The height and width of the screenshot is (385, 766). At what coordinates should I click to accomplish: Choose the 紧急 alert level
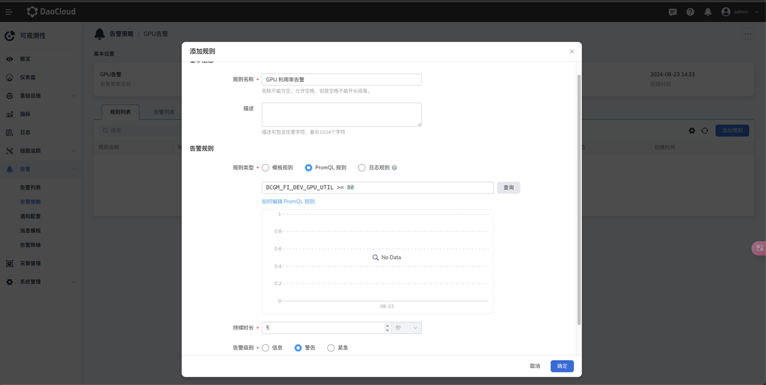click(x=331, y=348)
